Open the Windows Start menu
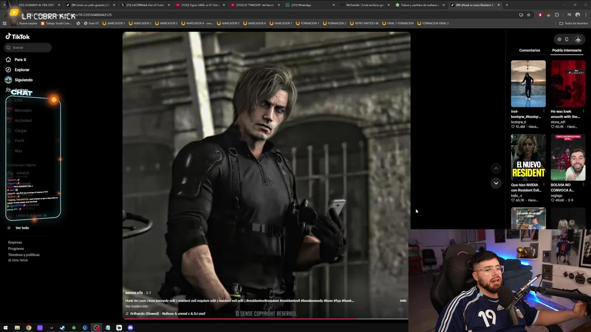591x332 pixels. point(6,328)
